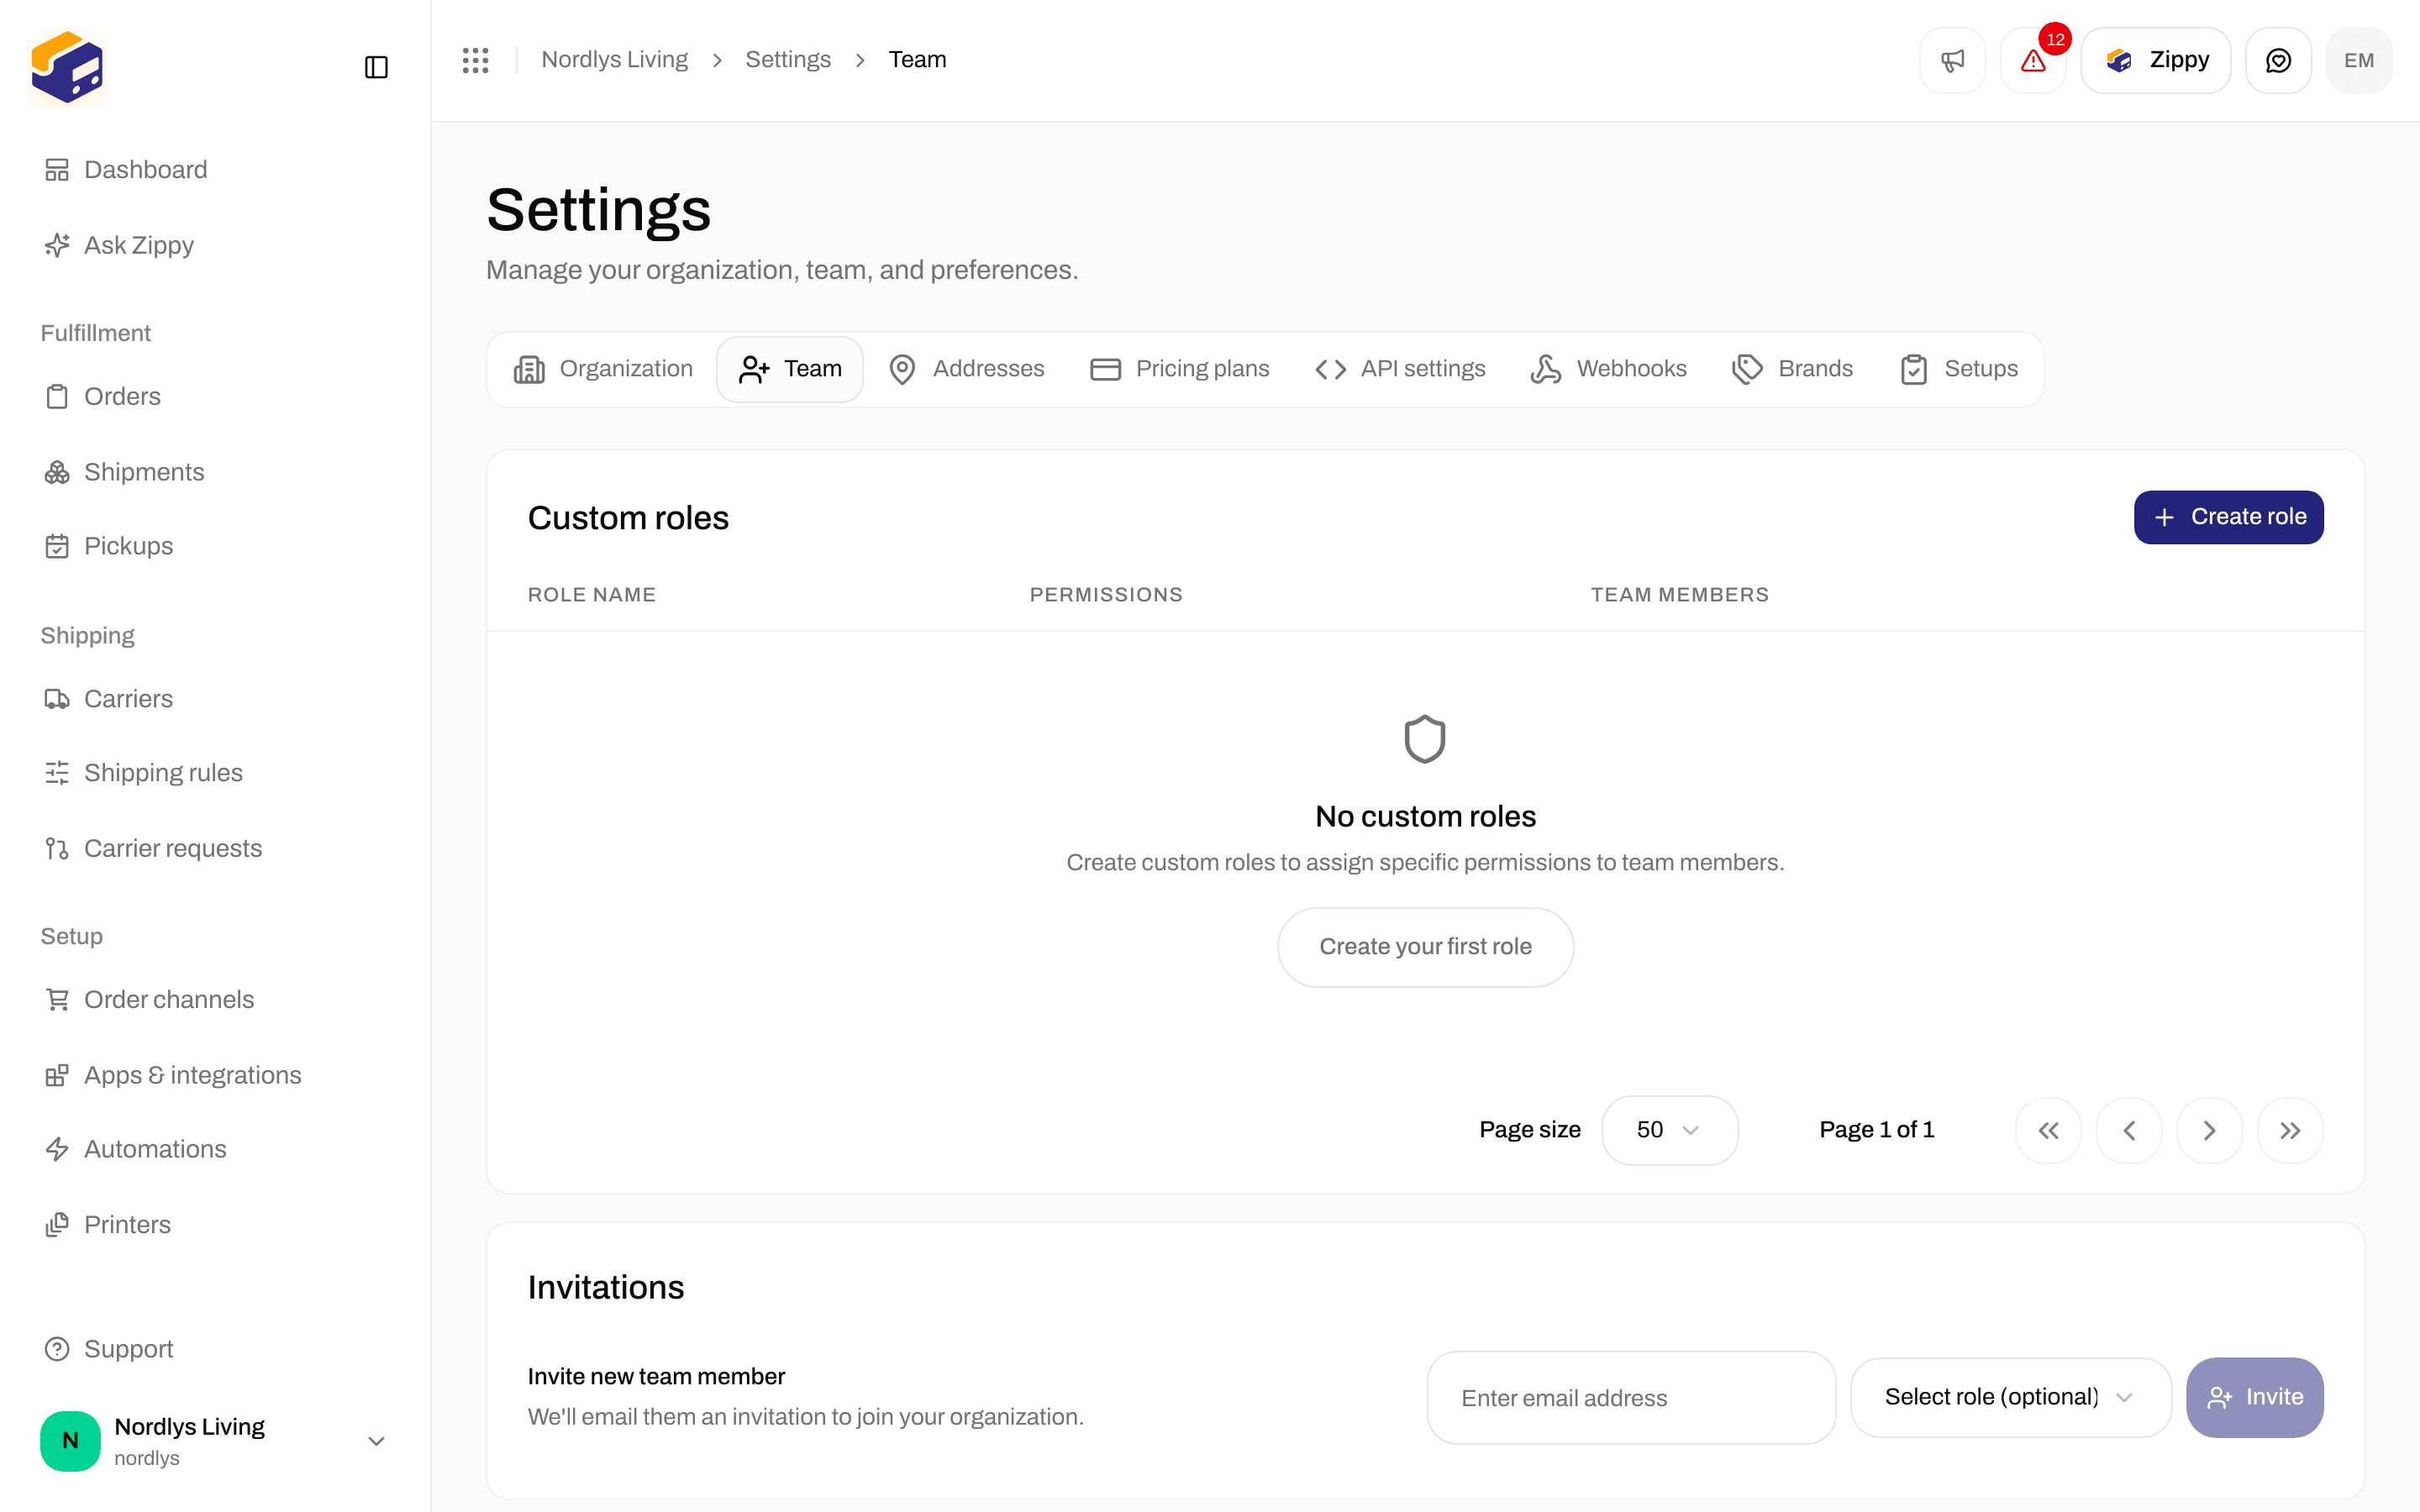Go to previous page chevron

click(x=2129, y=1130)
